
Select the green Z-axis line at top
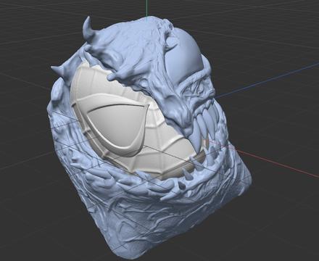146,9
